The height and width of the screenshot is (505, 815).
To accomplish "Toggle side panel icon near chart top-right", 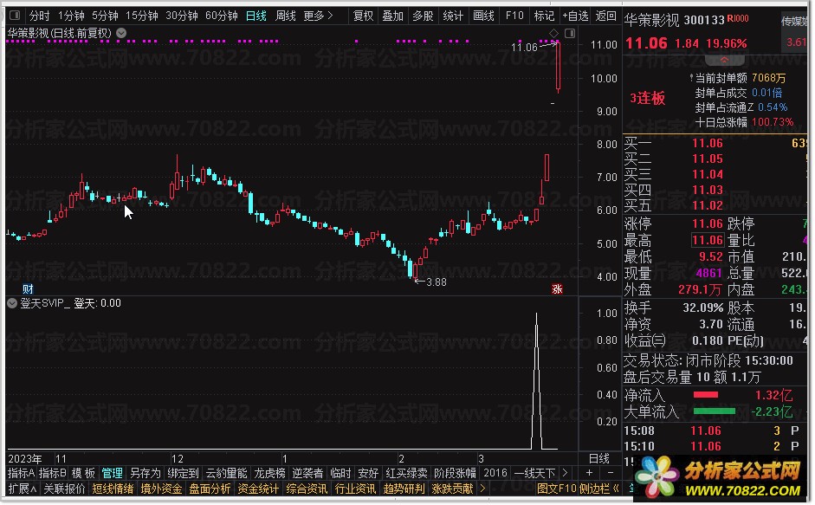I will click(x=570, y=33).
